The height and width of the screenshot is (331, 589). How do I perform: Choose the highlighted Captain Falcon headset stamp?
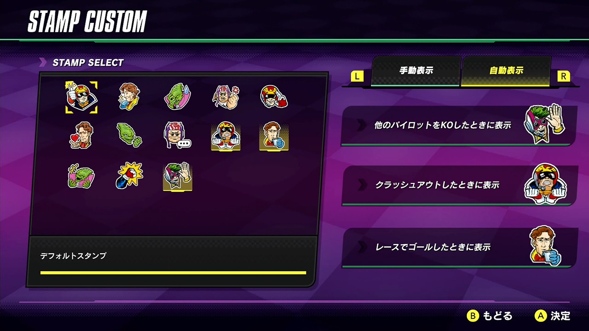coord(226,136)
